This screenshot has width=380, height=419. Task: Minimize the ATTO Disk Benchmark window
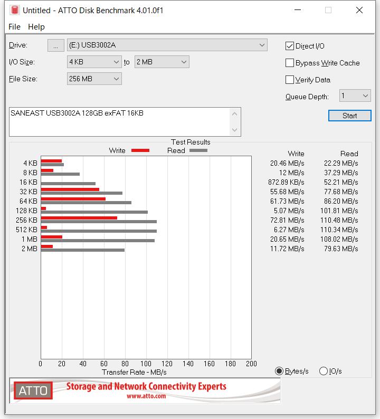pyautogui.click(x=298, y=10)
